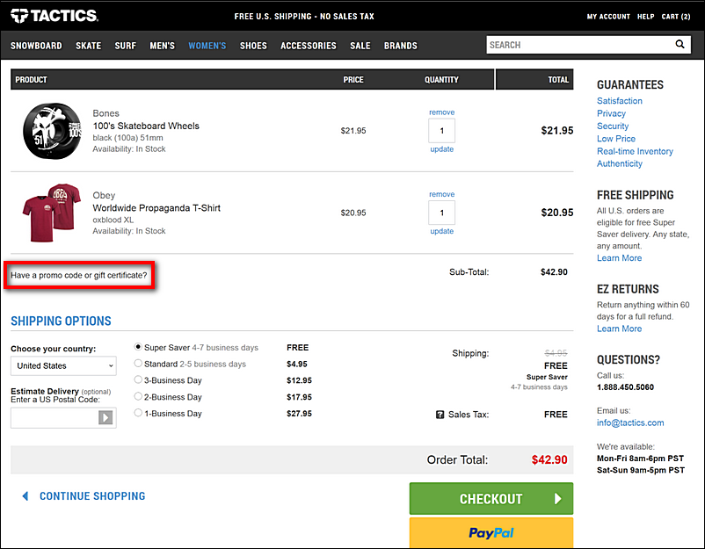View Cart (2)
The image size is (705, 549).
point(676,17)
